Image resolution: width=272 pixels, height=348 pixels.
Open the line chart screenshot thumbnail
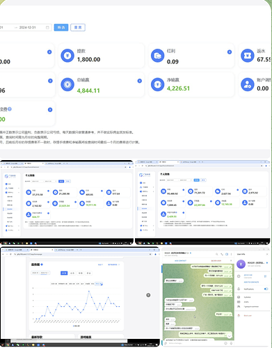click(80, 296)
